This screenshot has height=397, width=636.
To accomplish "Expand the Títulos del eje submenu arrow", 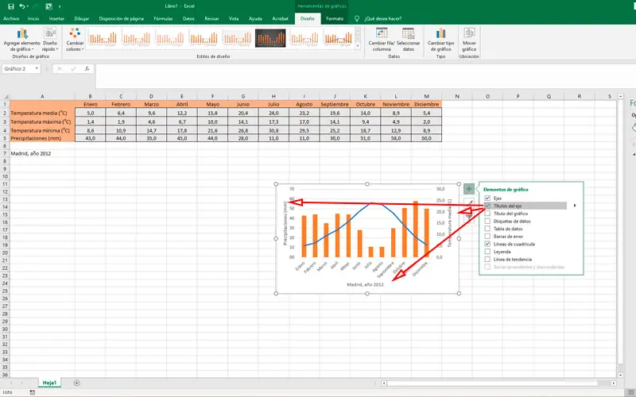I will click(575, 206).
